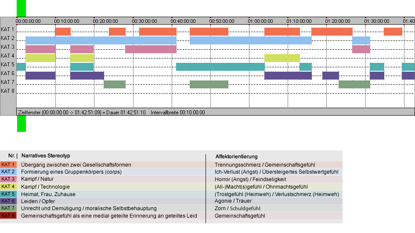Select the KAT 3 timeline row label
The width and height of the screenshot is (415, 233).
pos(7,47)
